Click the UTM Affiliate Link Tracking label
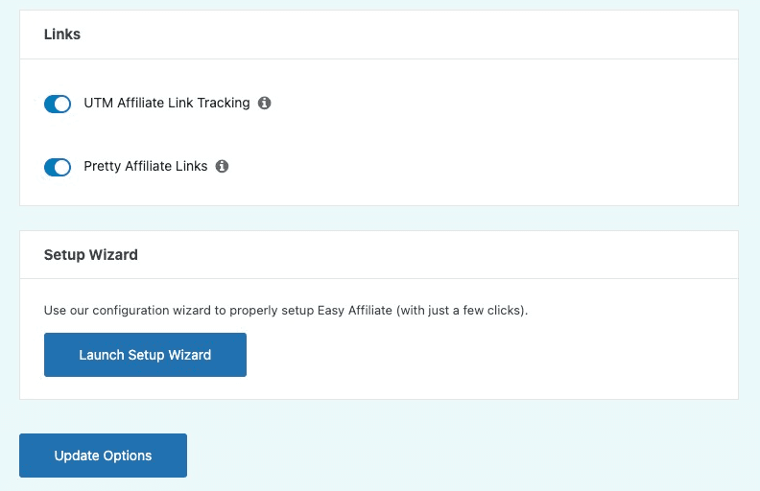This screenshot has height=491, width=760. click(x=167, y=104)
